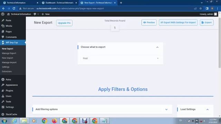Open New Import submenu item

pos(7,58)
